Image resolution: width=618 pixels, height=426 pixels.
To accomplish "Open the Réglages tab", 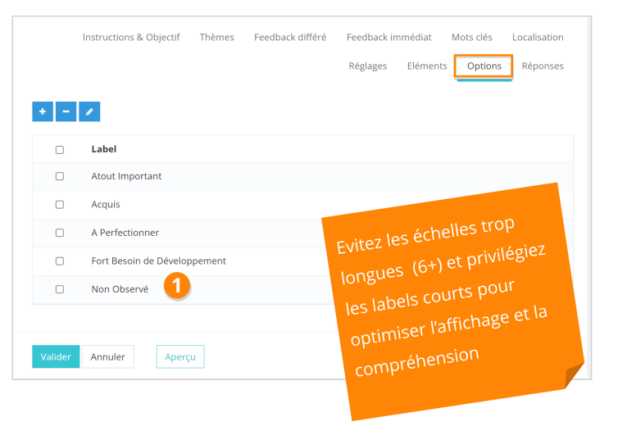I will click(368, 66).
